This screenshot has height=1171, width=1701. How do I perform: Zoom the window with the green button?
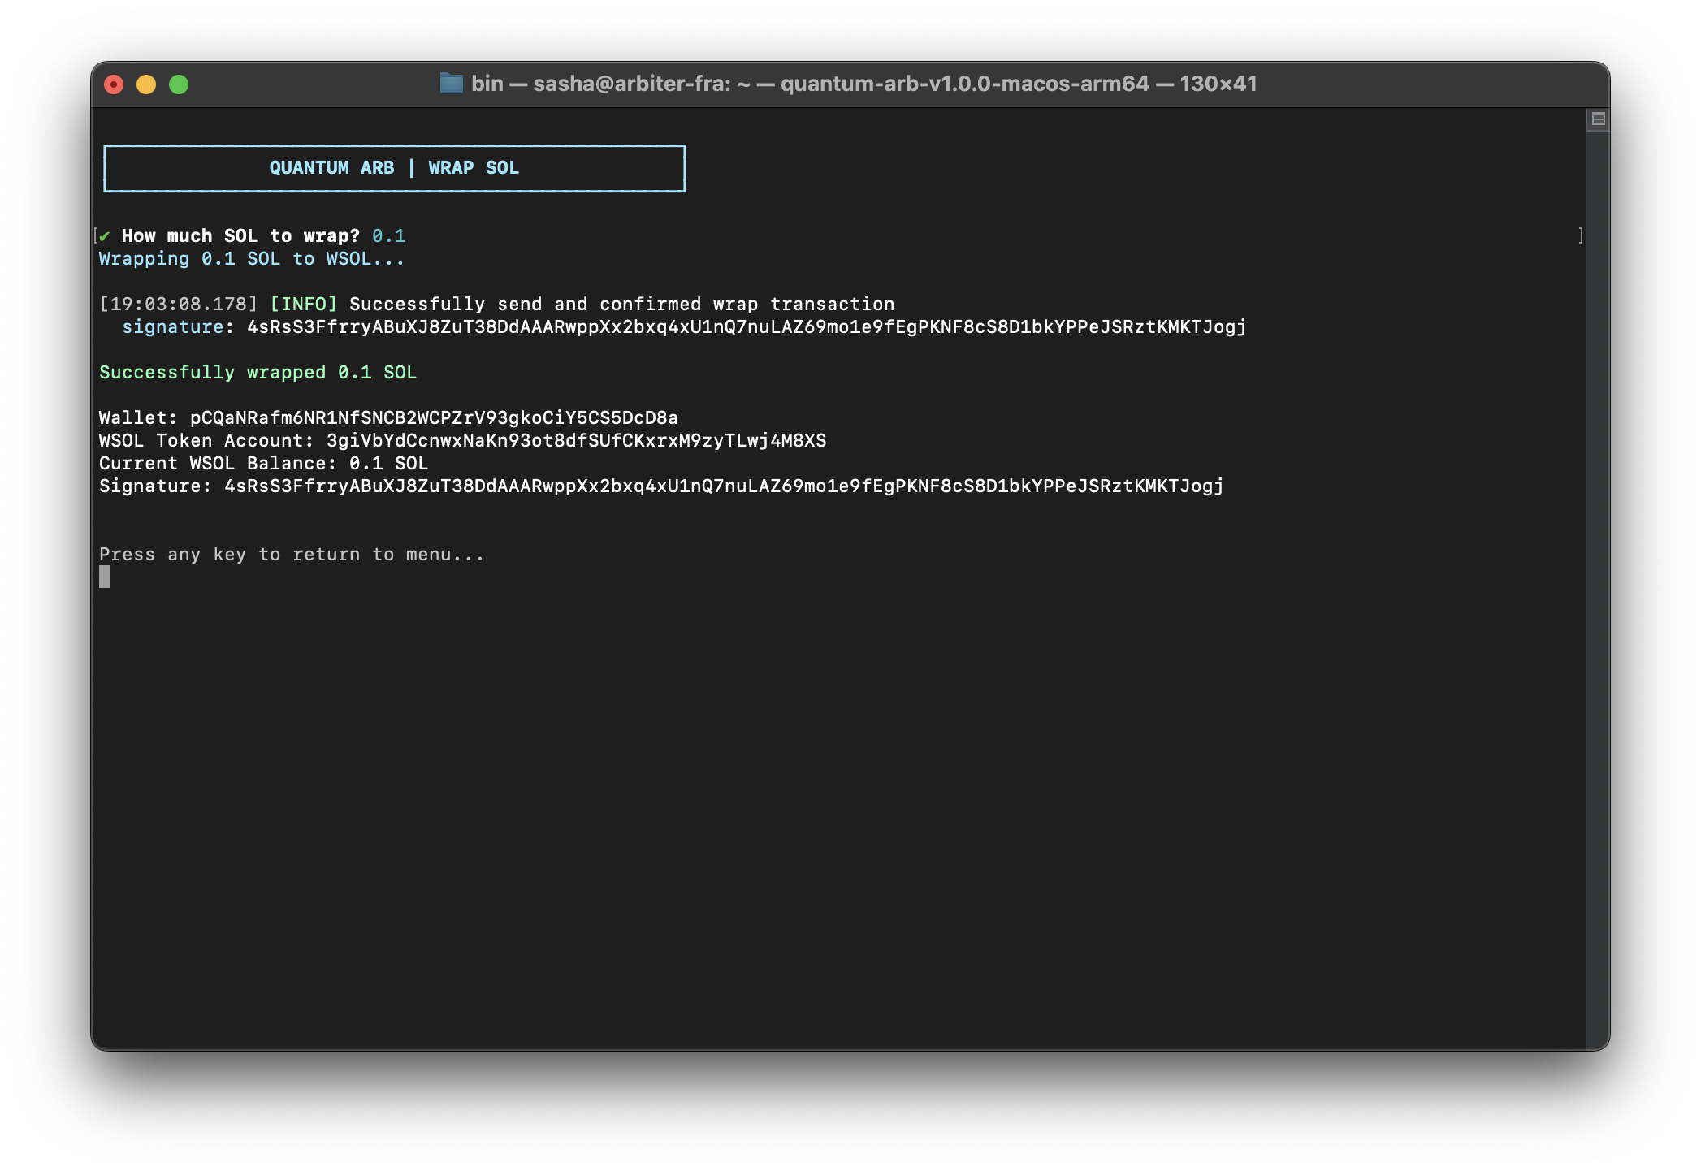click(179, 84)
